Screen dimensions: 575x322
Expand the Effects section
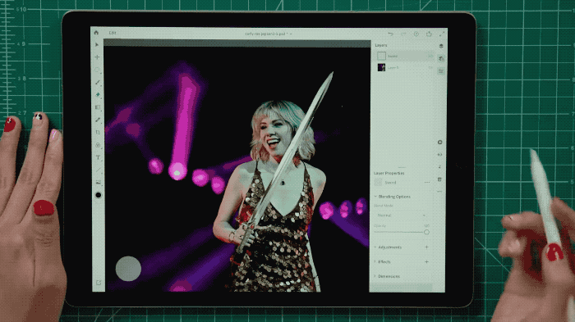(x=375, y=261)
